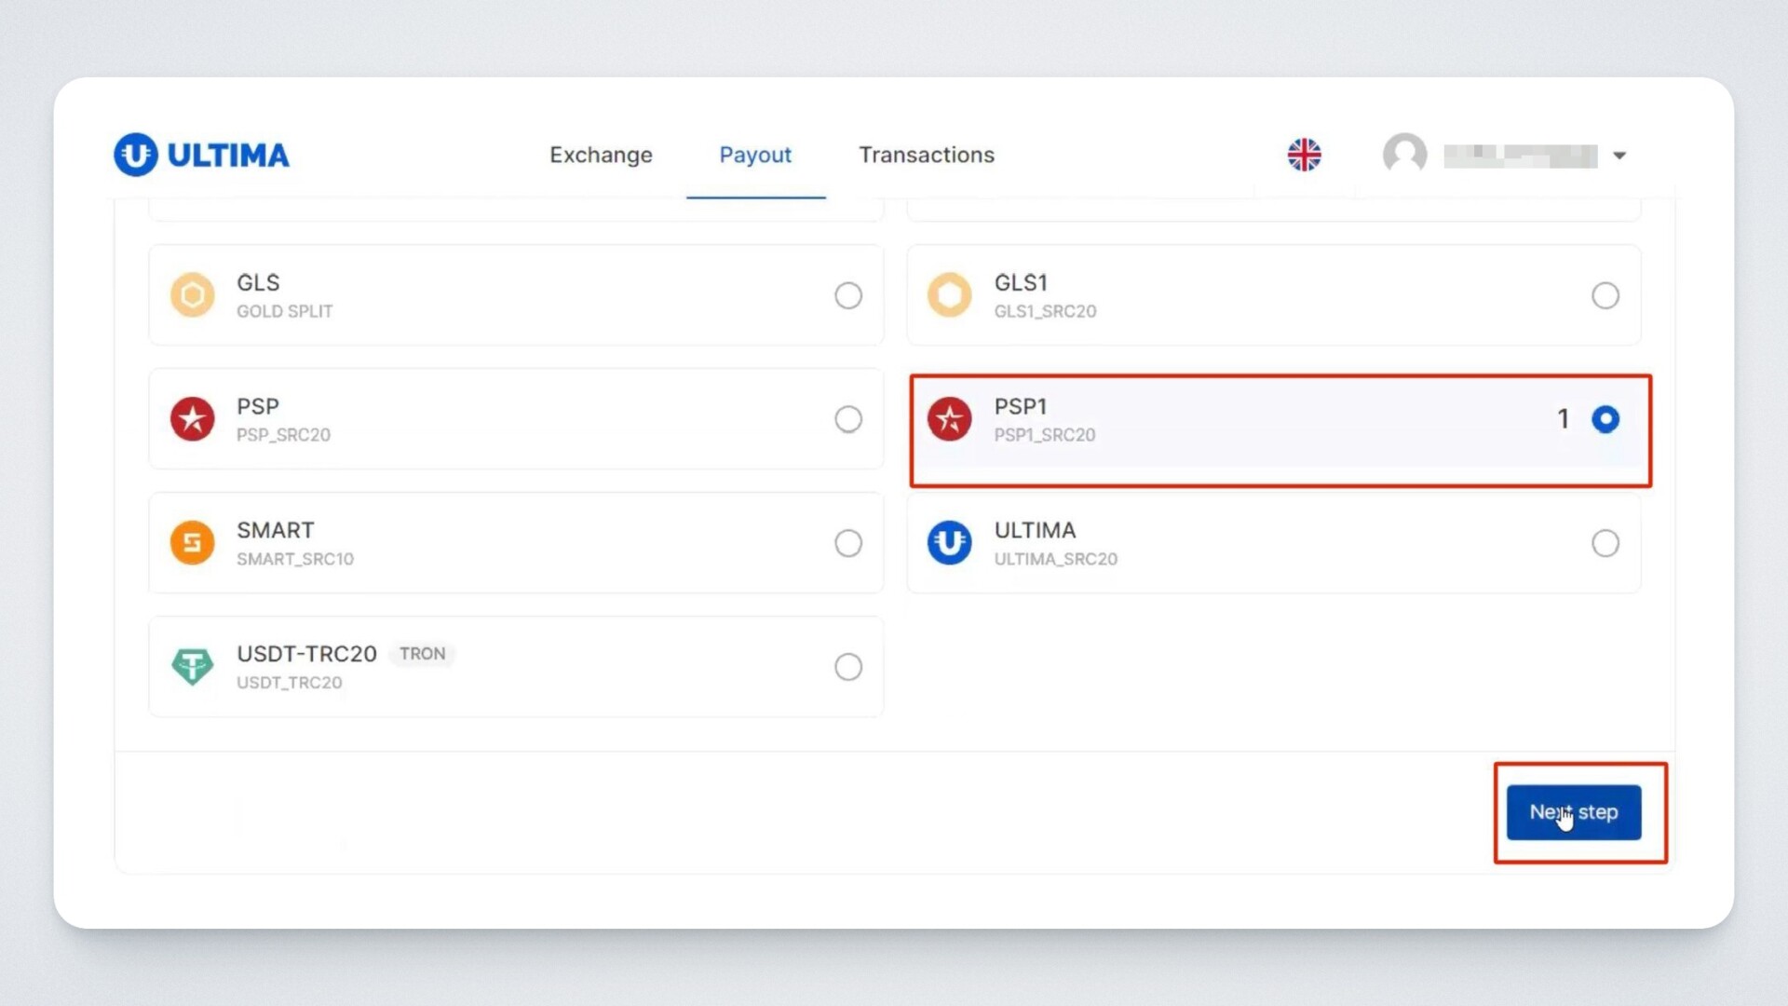Switch to the Exchange tab
This screenshot has width=1788, height=1006.
[601, 155]
